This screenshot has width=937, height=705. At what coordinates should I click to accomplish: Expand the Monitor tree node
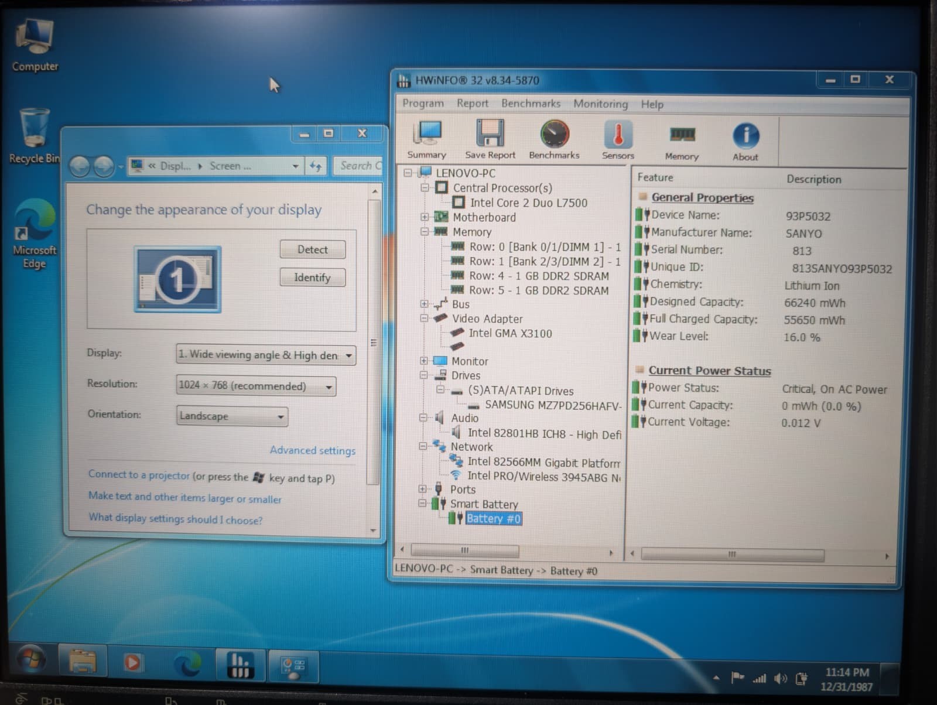point(423,361)
